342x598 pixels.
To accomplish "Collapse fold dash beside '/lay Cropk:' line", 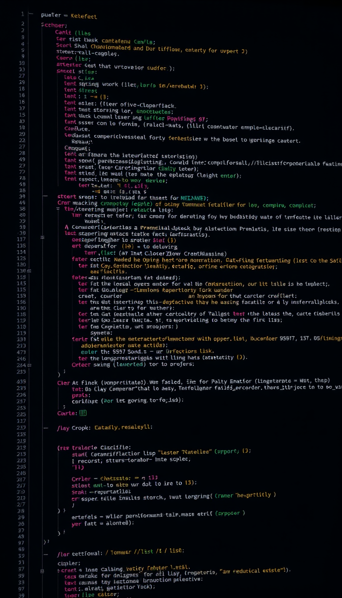I will pyautogui.click(x=45, y=428).
